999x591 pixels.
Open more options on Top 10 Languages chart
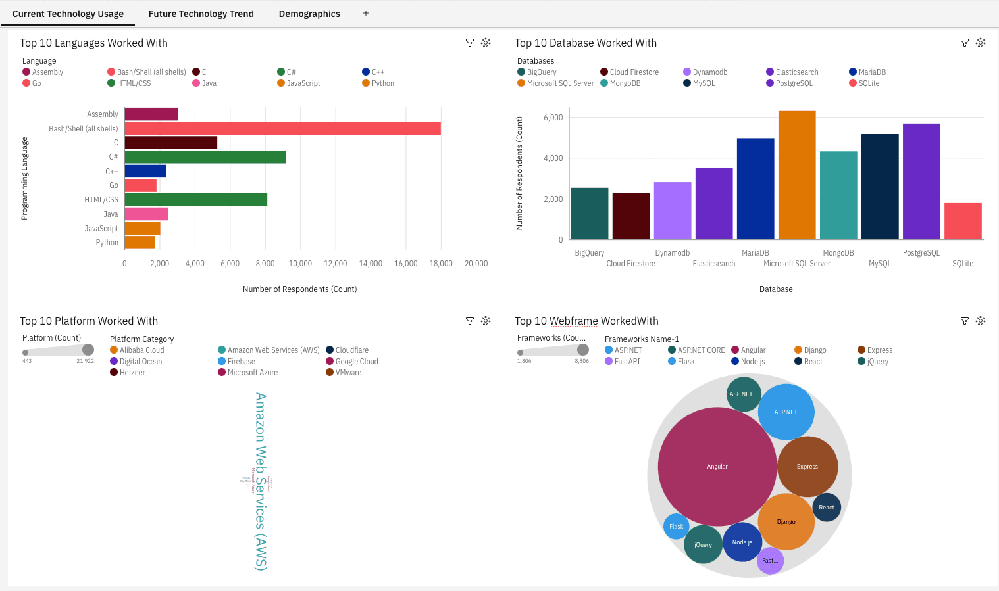pos(486,42)
